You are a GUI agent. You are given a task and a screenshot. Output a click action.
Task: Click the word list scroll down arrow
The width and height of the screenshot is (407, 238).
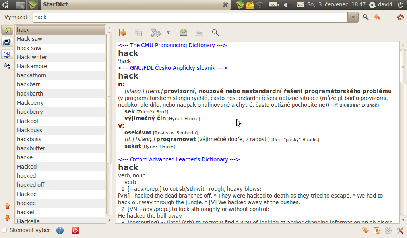point(109,220)
